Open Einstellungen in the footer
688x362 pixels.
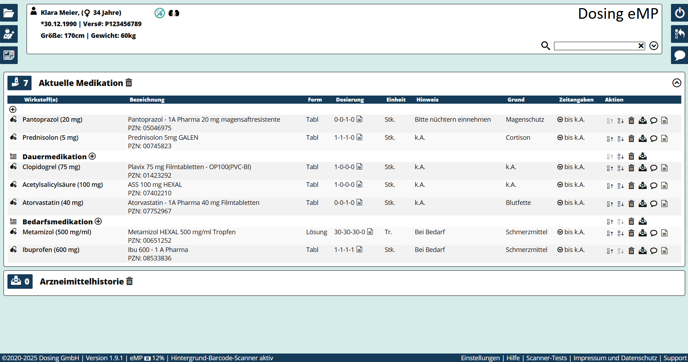point(480,358)
